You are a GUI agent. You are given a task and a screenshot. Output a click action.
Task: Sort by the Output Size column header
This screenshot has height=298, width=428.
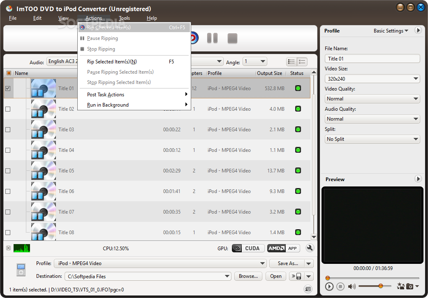[269, 73]
